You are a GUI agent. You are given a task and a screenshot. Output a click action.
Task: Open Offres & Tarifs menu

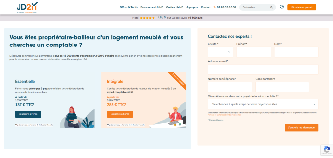click(x=128, y=7)
